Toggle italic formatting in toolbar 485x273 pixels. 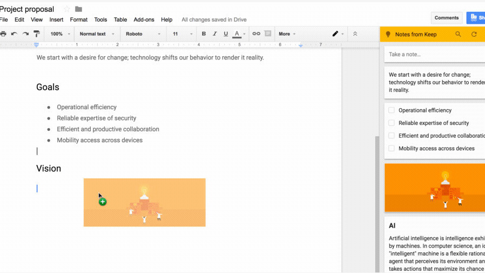click(x=214, y=34)
